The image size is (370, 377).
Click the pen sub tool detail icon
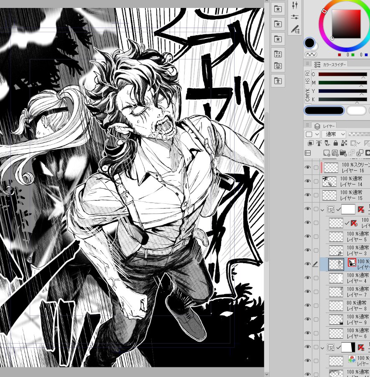(295, 29)
